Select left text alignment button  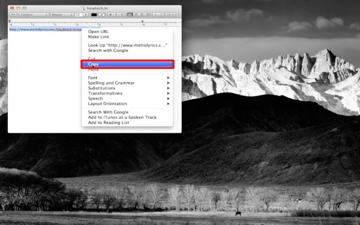coord(130,14)
